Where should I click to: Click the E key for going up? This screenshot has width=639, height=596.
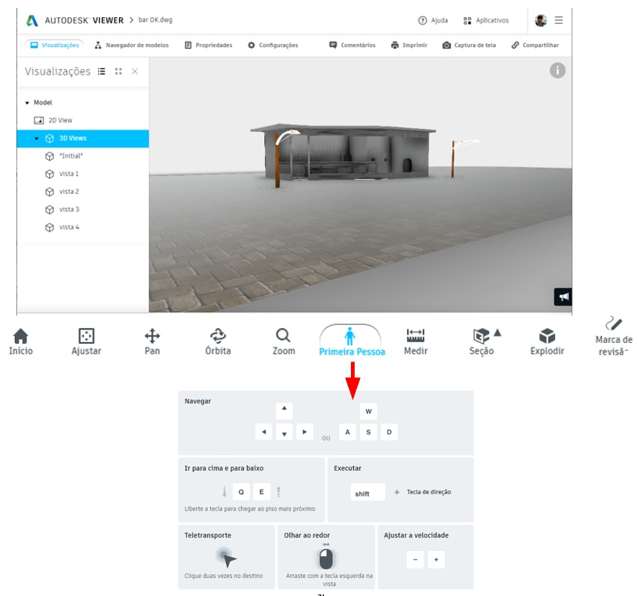click(262, 492)
